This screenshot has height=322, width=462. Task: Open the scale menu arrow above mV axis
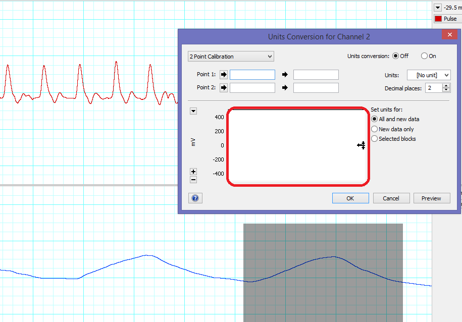pos(193,111)
